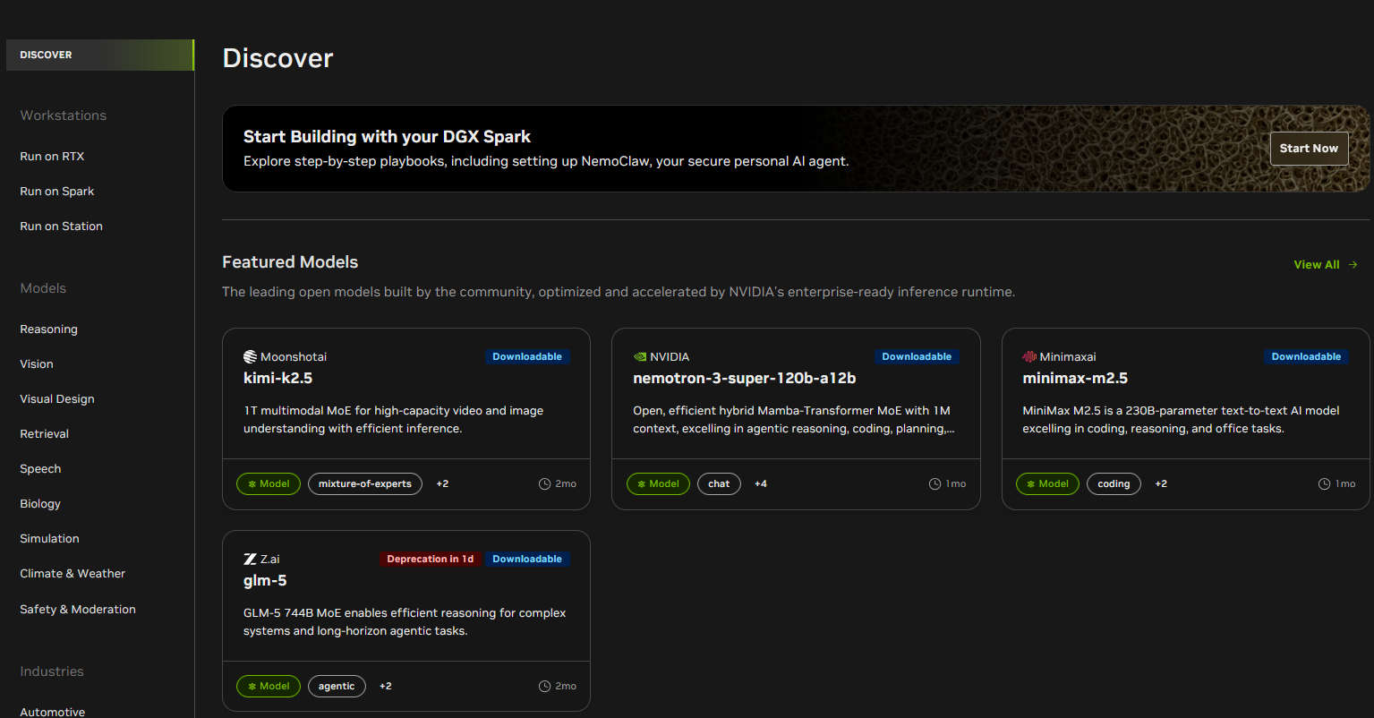Click the NVIDIA logo on nemotron card
The height and width of the screenshot is (718, 1374).
639,357
